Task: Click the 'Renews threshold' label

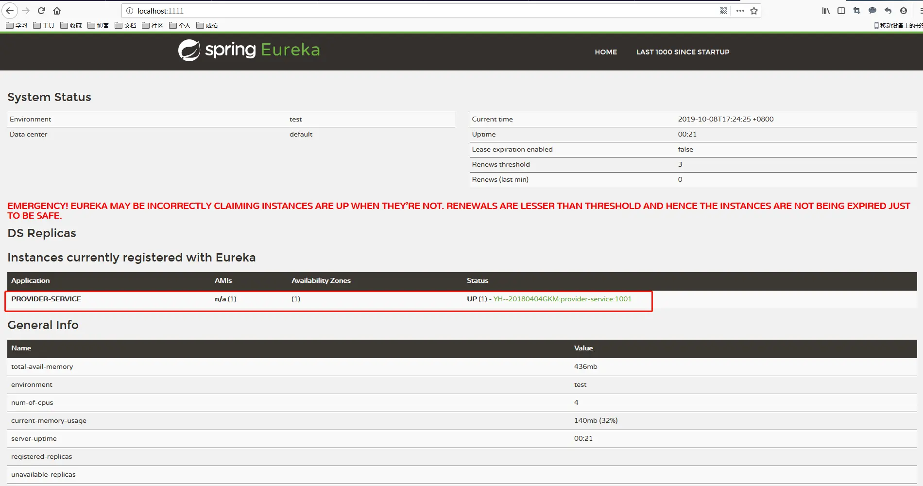Action: (x=501, y=164)
